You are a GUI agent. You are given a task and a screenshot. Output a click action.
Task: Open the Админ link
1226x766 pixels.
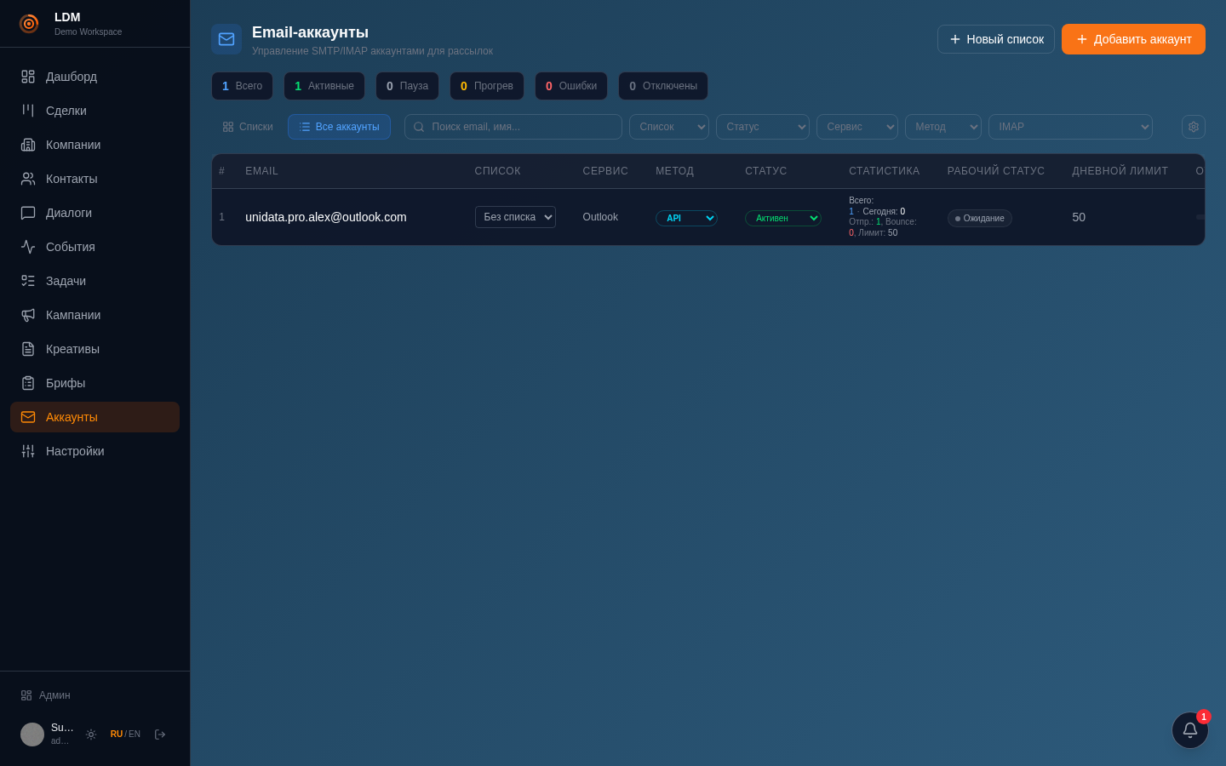(46, 695)
